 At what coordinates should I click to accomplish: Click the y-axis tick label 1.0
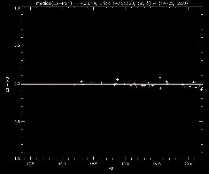(17, 8)
